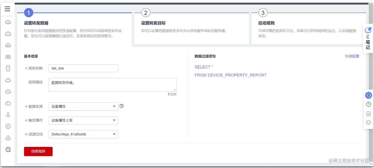The height and width of the screenshot is (168, 374).
Task: Click the 基本信息 section heading
Action: coord(31,56)
